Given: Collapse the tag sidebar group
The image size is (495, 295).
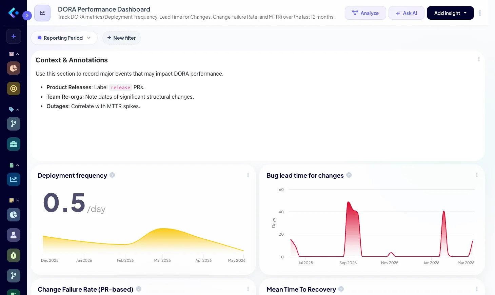Looking at the screenshot, I should coord(14,110).
